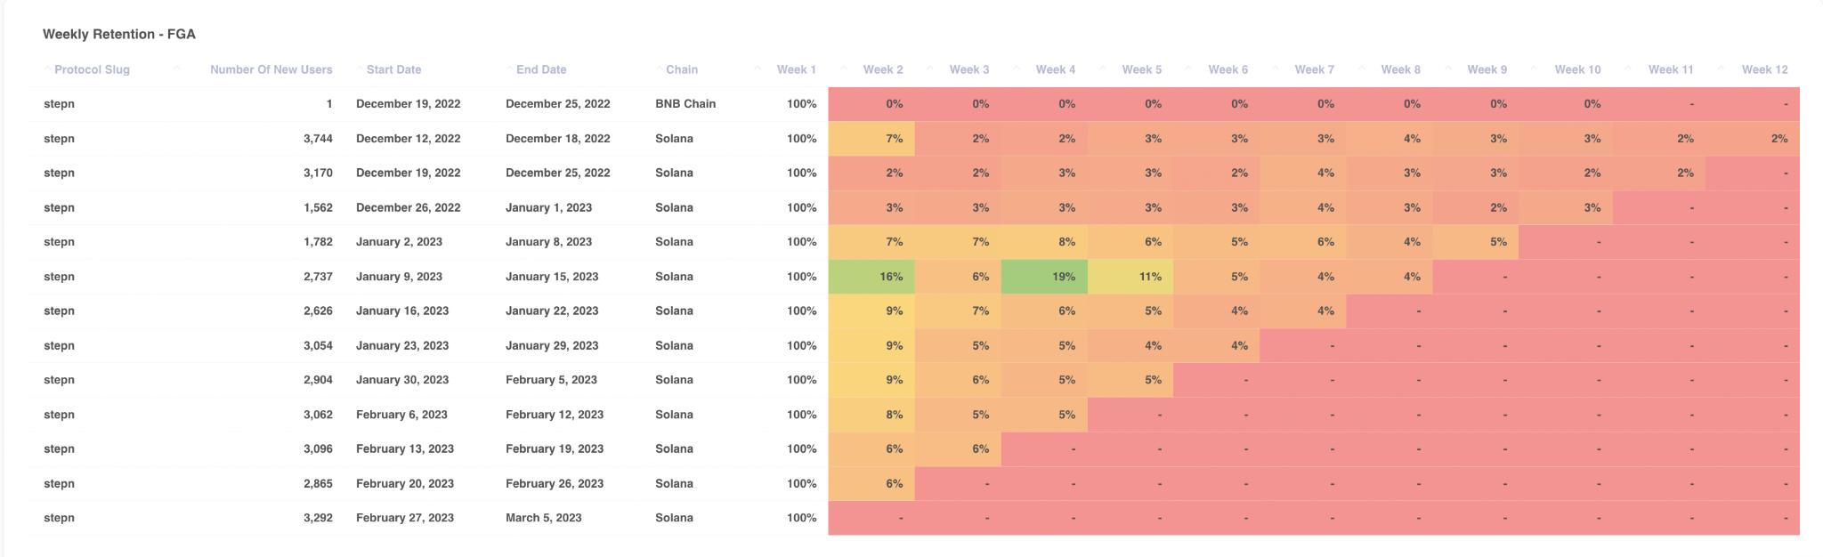Click the sort arrow beside Week 9
Viewport: 1823px width, 557px height.
pos(1447,69)
